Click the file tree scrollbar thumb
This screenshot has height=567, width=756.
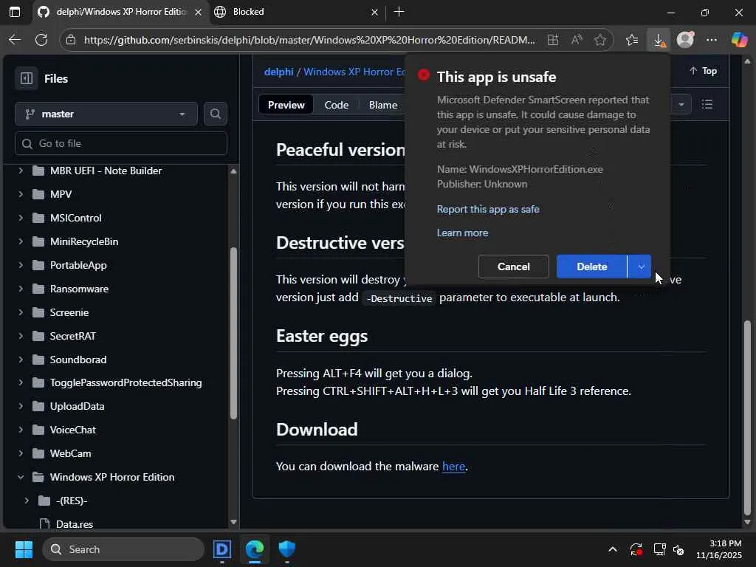[x=233, y=334]
